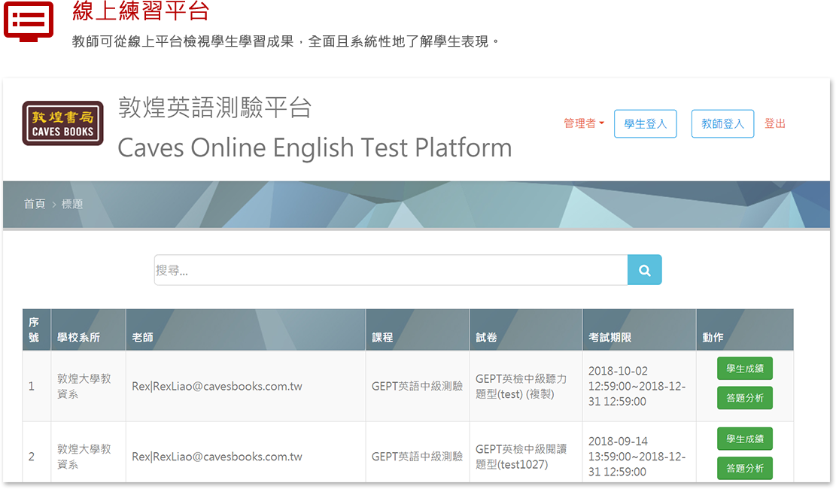This screenshot has height=489, width=836.
Task: Click the 學校系所 column header
Action: 88,330
